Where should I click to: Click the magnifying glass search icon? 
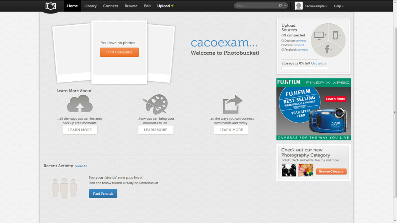(280, 6)
